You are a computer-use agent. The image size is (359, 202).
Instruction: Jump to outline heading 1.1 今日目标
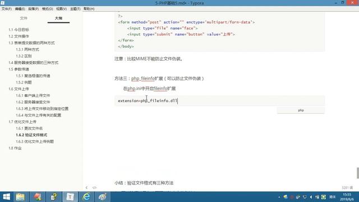pyautogui.click(x=19, y=30)
